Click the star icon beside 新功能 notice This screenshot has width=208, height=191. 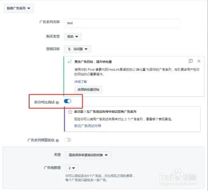(70, 112)
